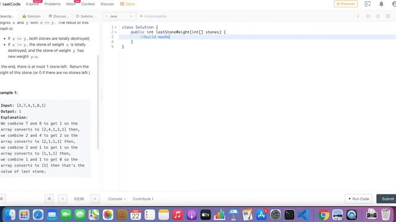This screenshot has height=222, width=396.
Task: Open Reminders from the dock
Action: tap(150, 215)
